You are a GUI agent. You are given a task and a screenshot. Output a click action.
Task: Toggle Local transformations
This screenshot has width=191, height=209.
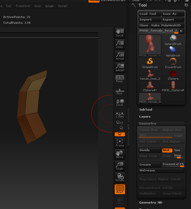tap(120, 102)
